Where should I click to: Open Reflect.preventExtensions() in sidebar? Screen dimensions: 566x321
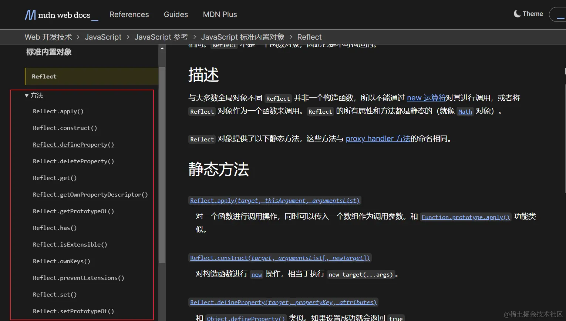(x=78, y=278)
